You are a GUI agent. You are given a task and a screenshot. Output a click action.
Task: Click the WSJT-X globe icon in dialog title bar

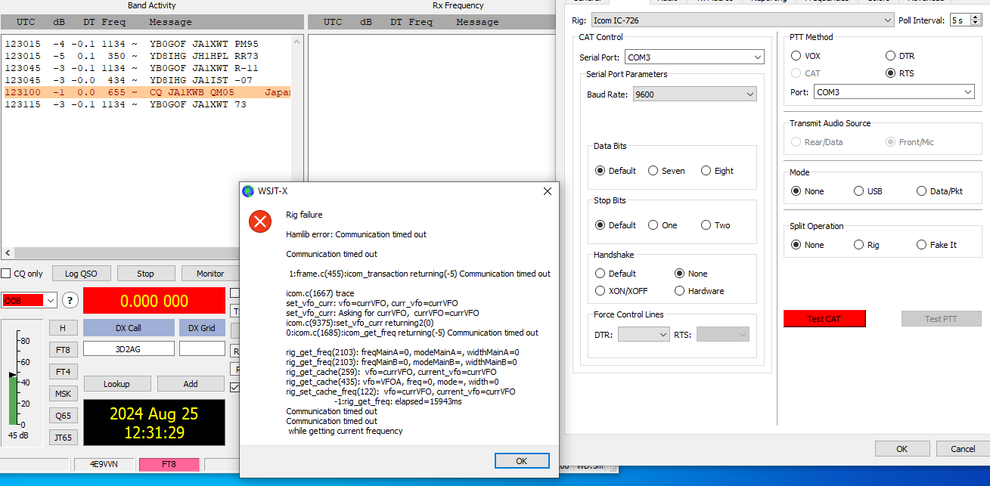coord(248,191)
